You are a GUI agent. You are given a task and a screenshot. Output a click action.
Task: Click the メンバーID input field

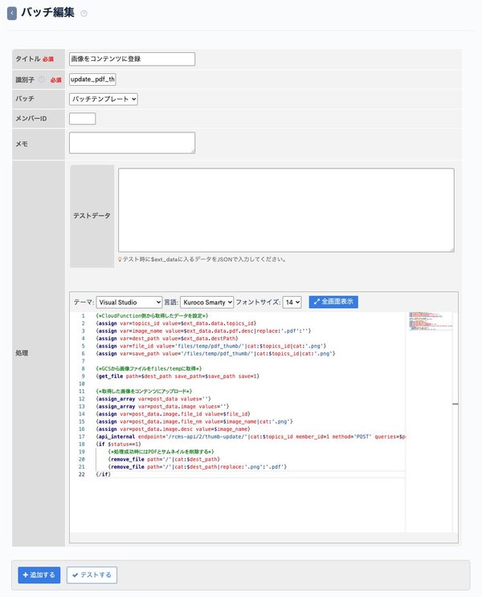82,119
